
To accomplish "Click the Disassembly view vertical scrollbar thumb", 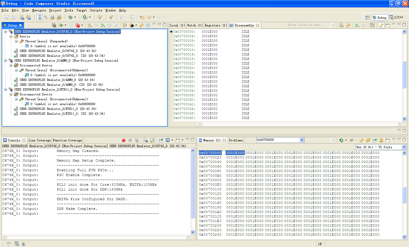I will [x=404, y=75].
